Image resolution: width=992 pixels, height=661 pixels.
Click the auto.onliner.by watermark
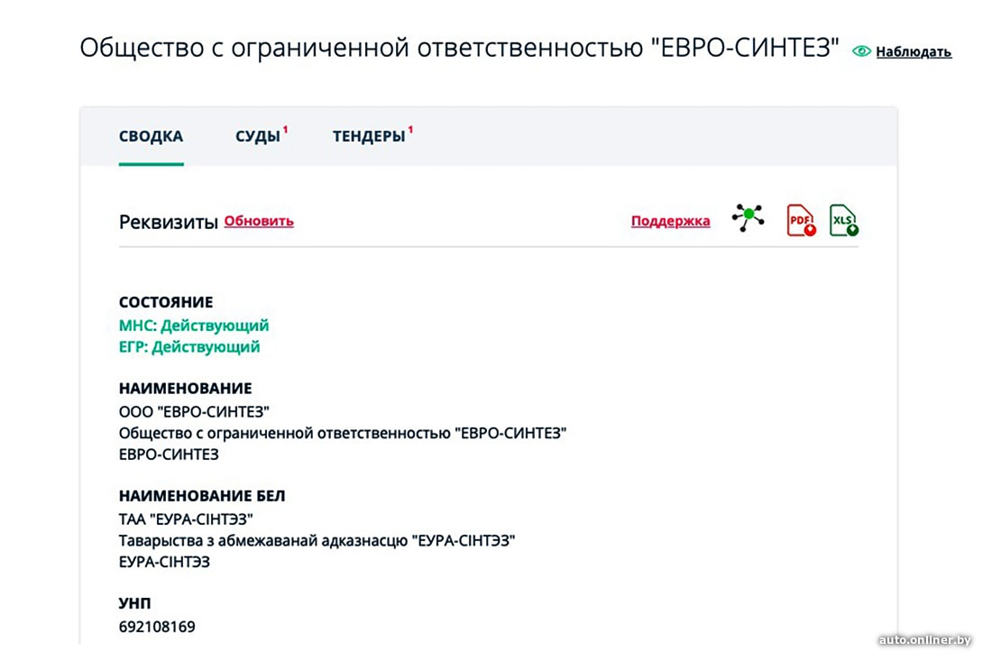924,640
